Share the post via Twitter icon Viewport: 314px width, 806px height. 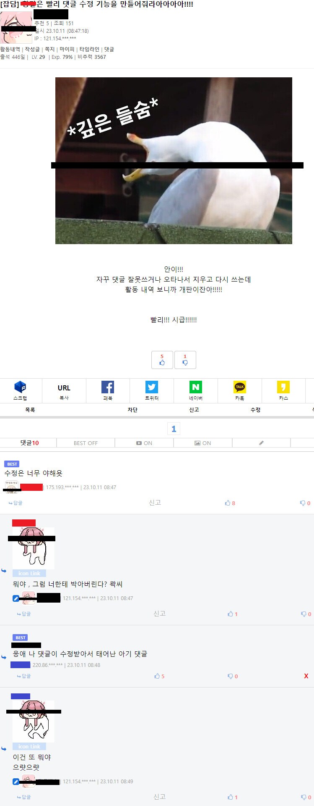[x=151, y=387]
